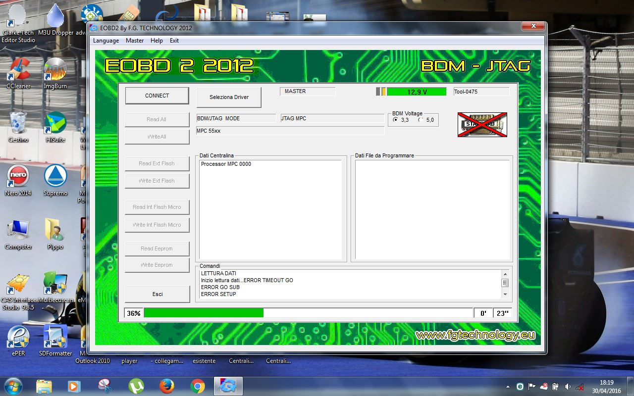This screenshot has height=396, width=634.
Task: Click the network signal tray icon
Action: 580,387
